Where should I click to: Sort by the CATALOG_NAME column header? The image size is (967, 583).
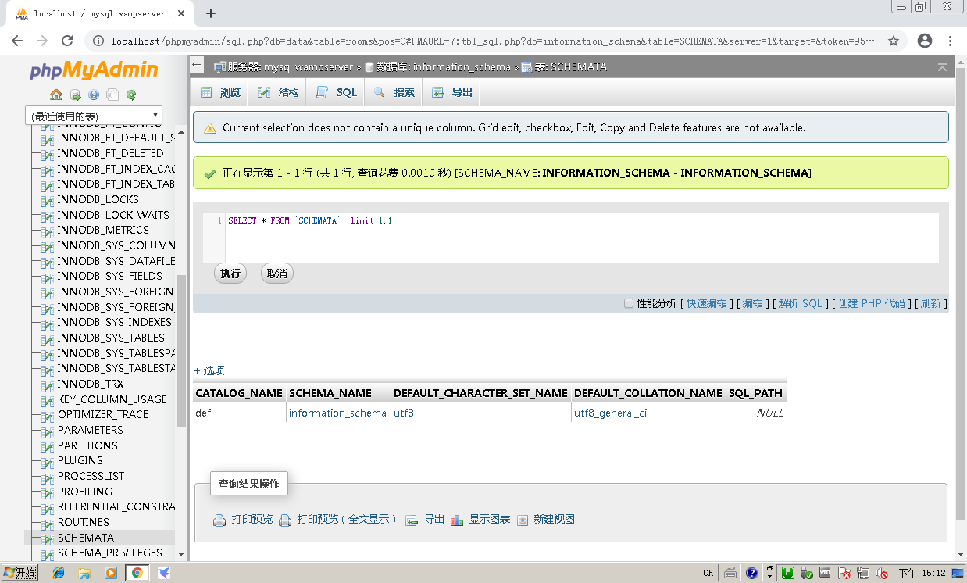[239, 393]
